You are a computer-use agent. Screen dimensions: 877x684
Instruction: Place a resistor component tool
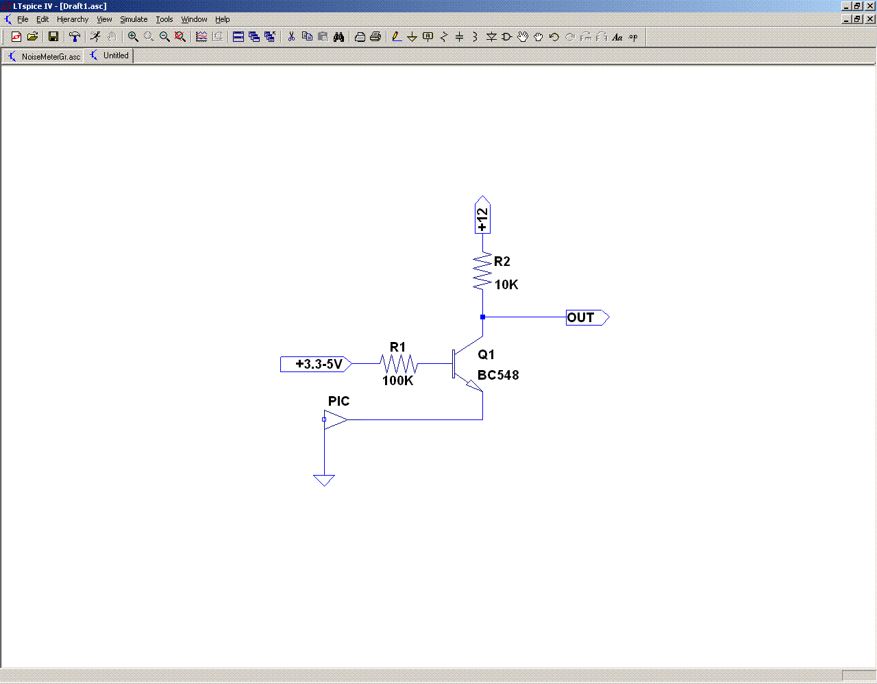pos(443,37)
